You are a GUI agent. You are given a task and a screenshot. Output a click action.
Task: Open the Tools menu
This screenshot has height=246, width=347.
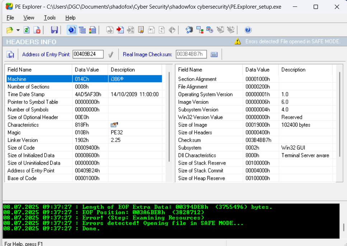(x=50, y=18)
